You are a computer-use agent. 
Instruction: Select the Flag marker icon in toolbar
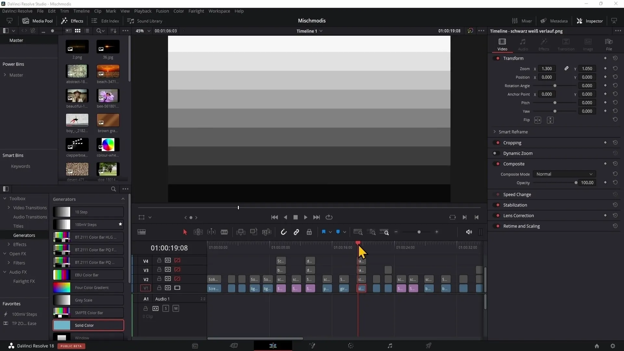(324, 232)
